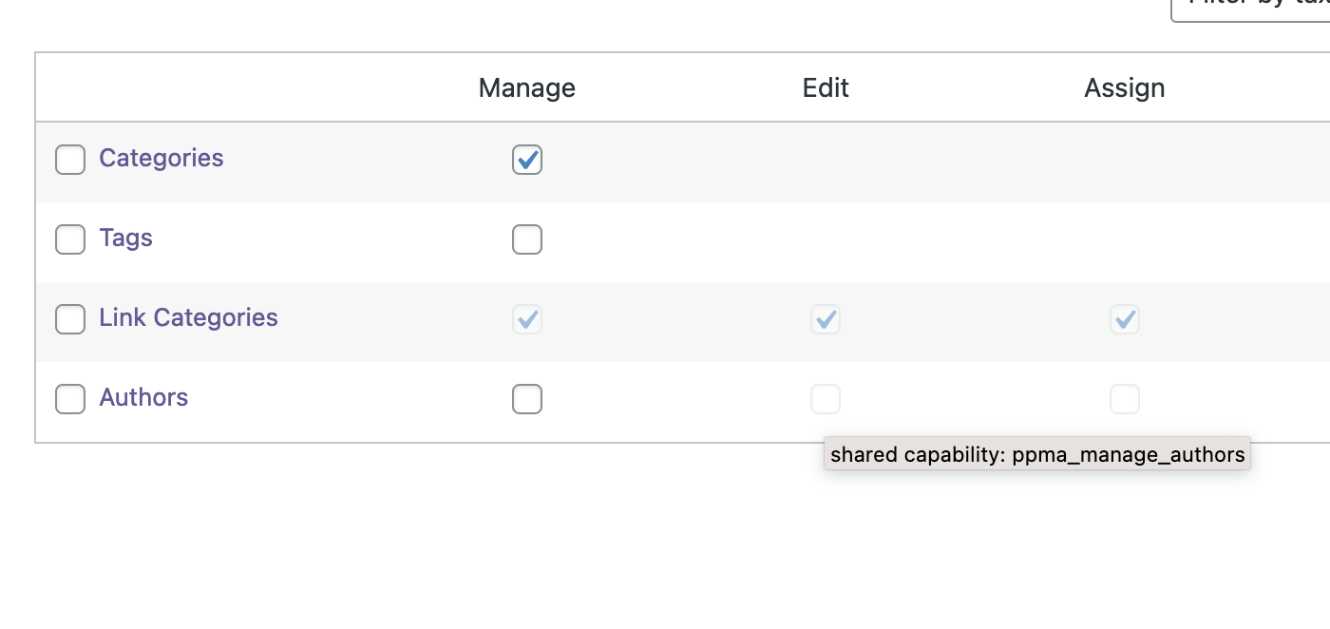Uncheck Manage capability for Categories
1330x629 pixels.
click(x=527, y=160)
